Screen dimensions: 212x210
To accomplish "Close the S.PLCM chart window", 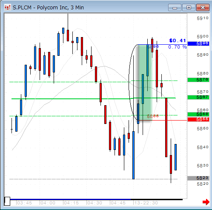I will pos(203,8).
